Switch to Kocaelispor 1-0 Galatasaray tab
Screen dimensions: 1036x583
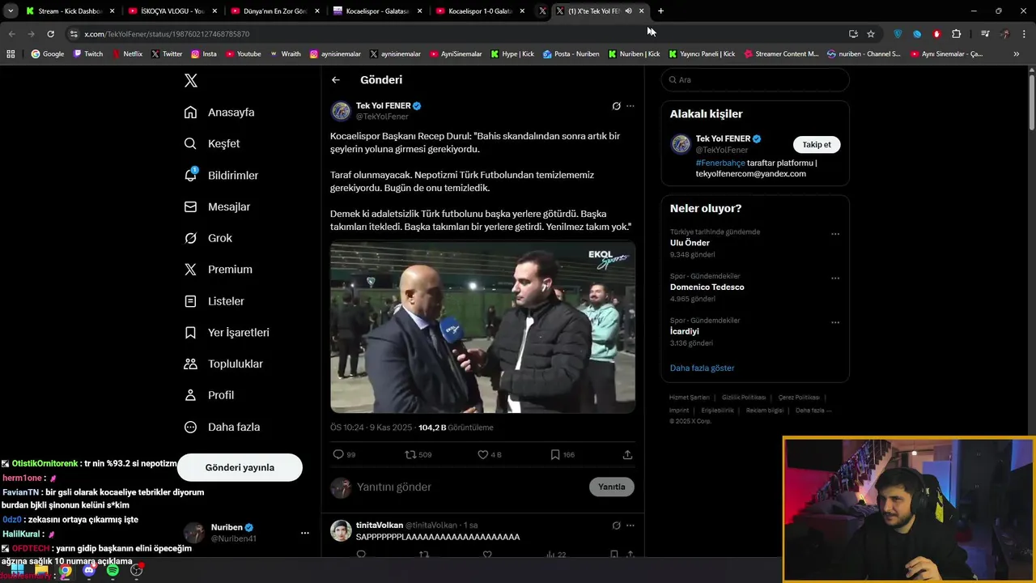[481, 11]
